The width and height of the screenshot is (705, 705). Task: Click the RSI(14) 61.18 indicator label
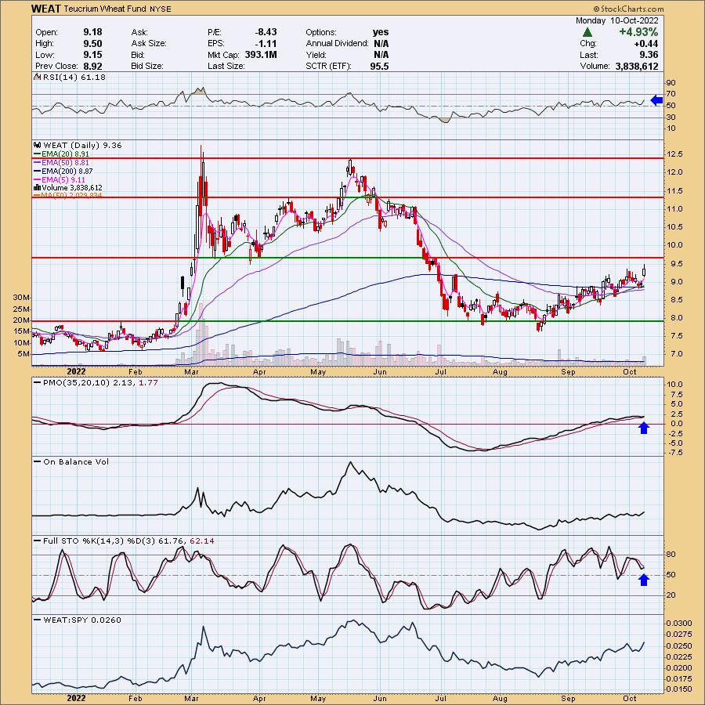(x=74, y=78)
